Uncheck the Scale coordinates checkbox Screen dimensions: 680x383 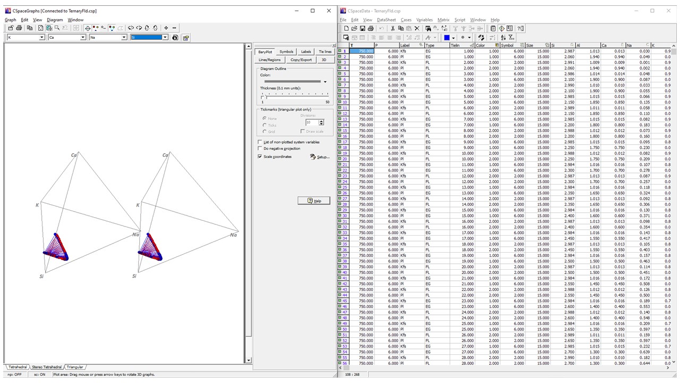pyautogui.click(x=260, y=157)
